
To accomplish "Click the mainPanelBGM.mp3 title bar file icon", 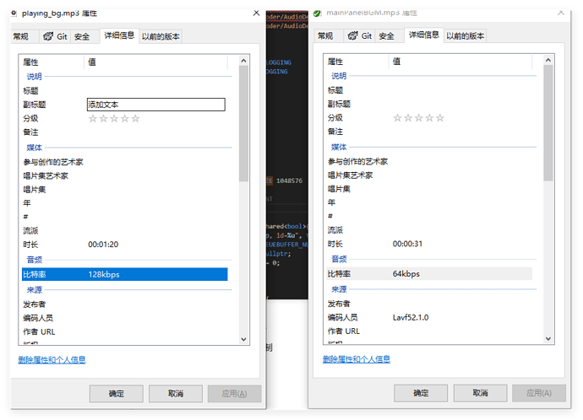I will coord(317,13).
